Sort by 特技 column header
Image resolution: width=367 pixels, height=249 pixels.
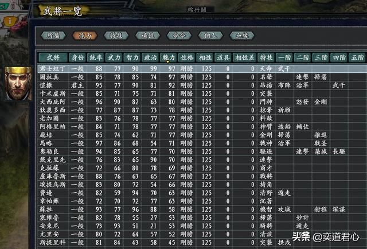266,57
